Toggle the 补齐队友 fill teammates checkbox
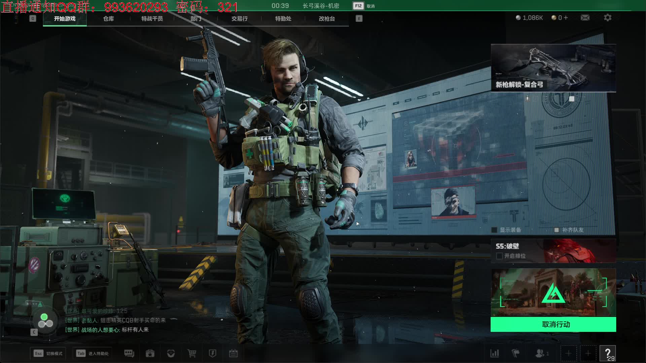Viewport: 646px width, 363px height. coord(557,230)
